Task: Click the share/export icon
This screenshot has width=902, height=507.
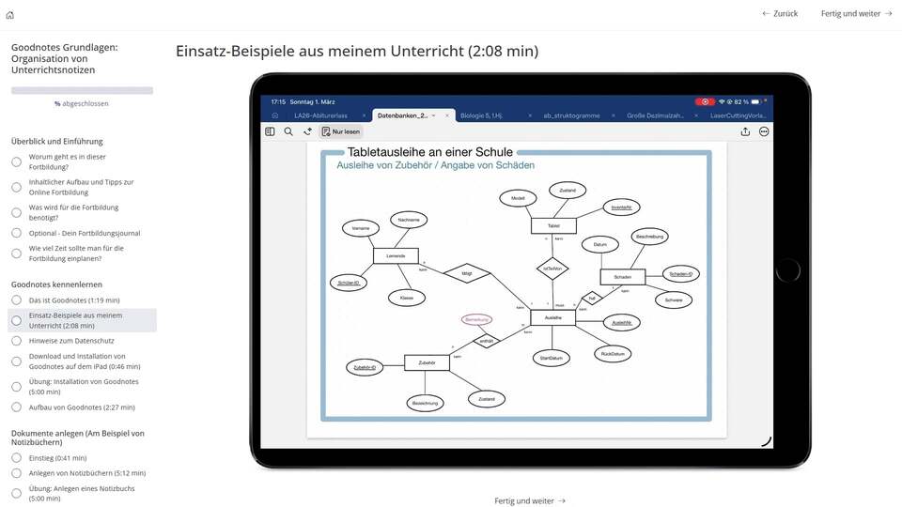Action: tap(745, 131)
